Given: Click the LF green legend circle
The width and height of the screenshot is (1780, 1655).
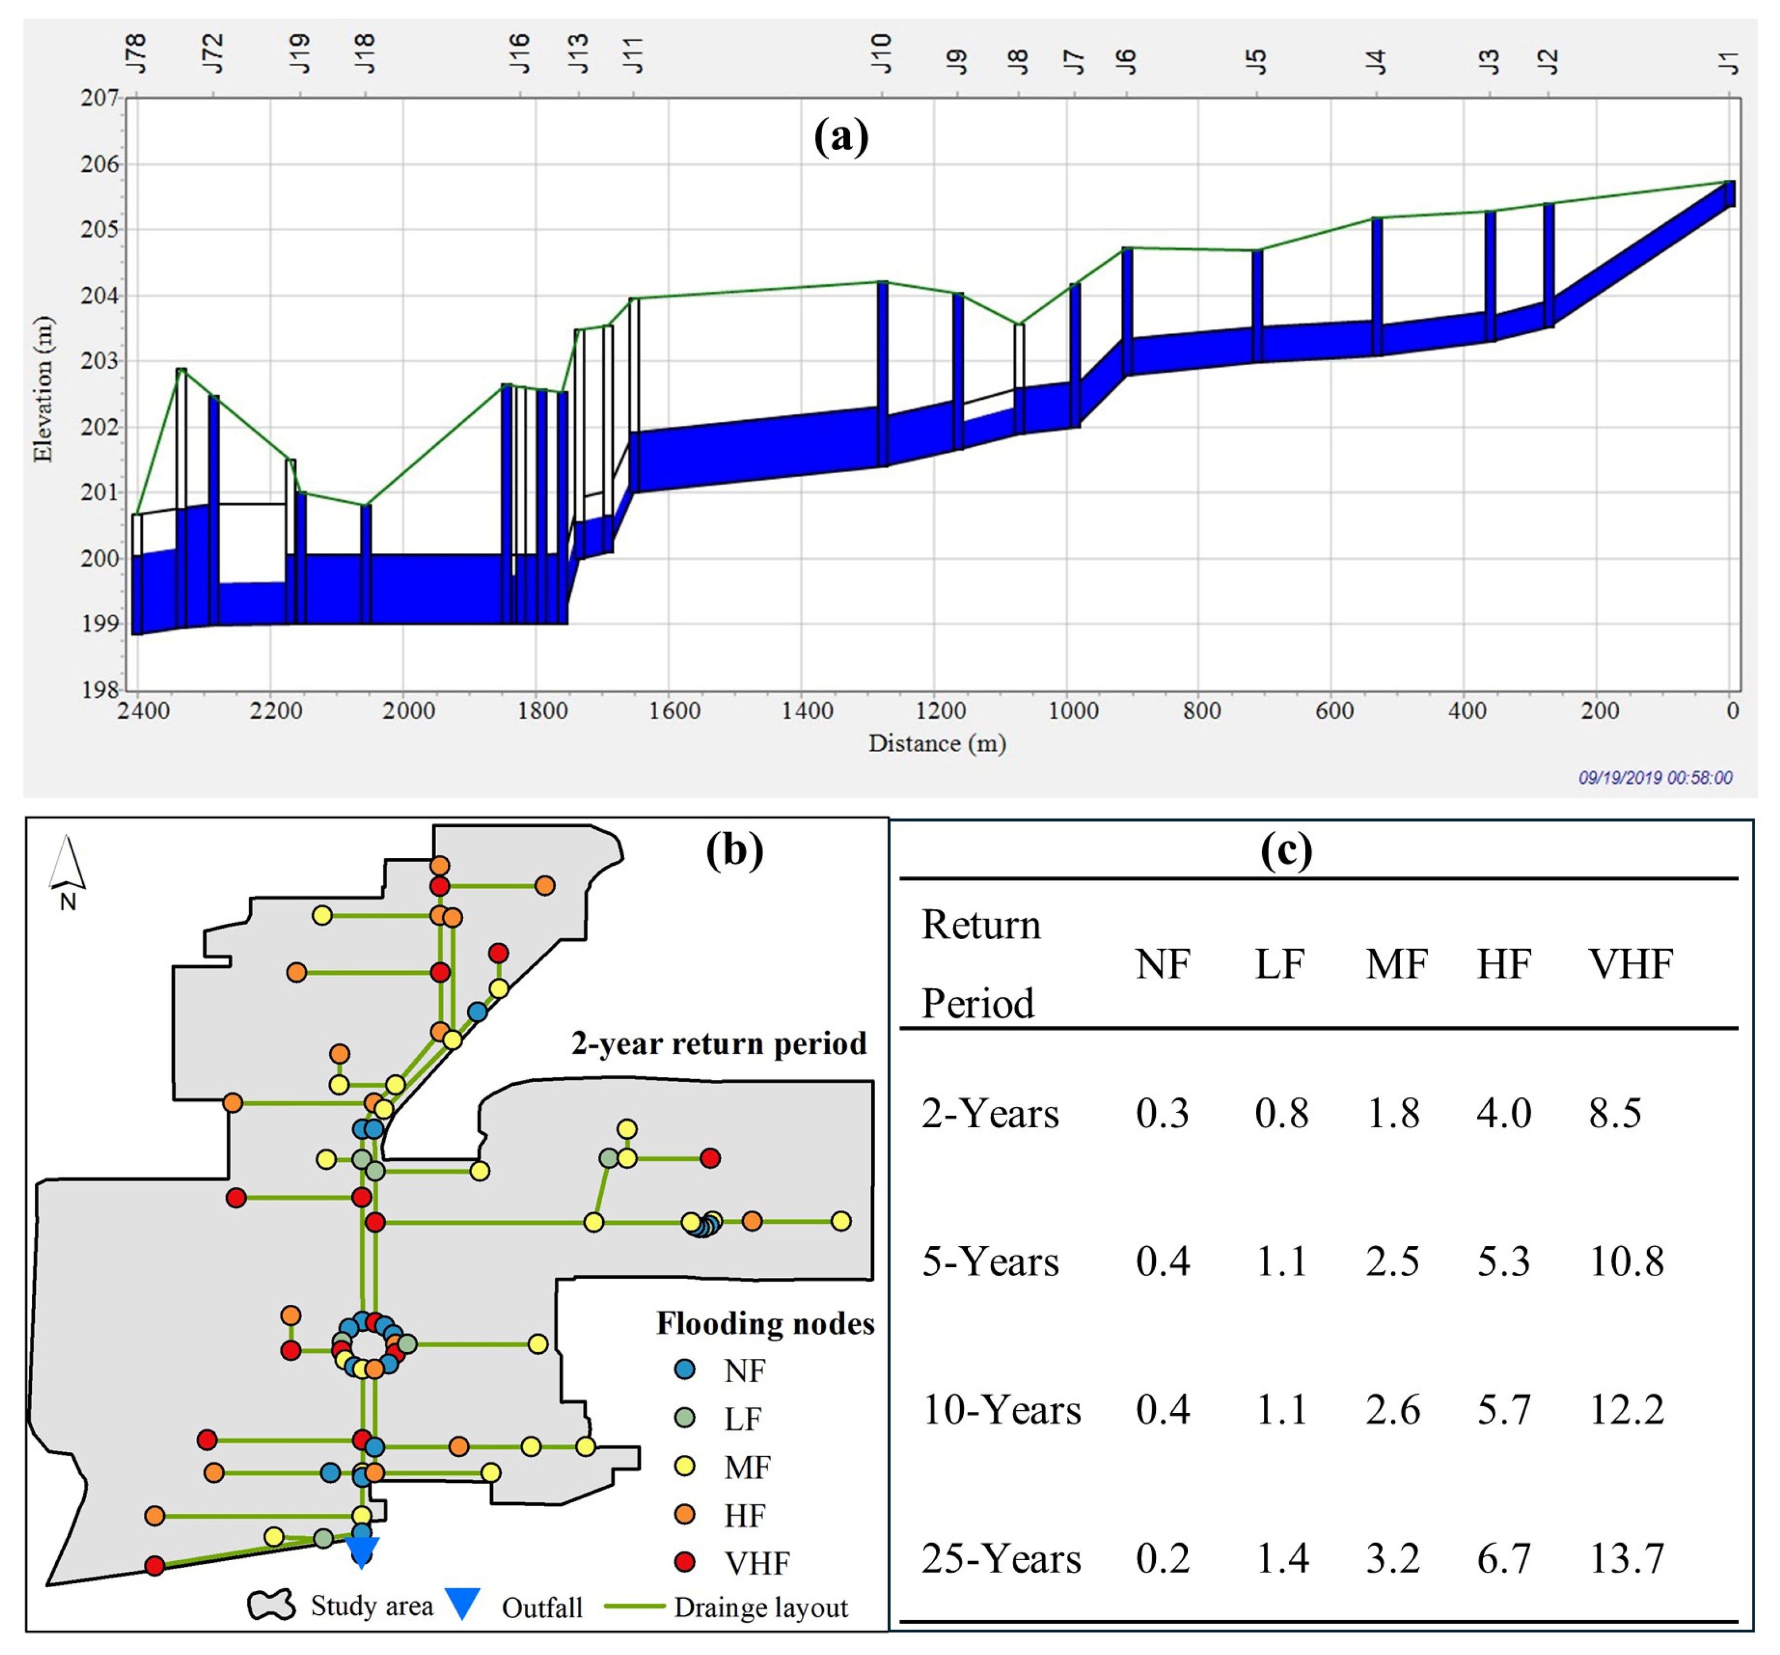Looking at the screenshot, I should click(x=685, y=1418).
